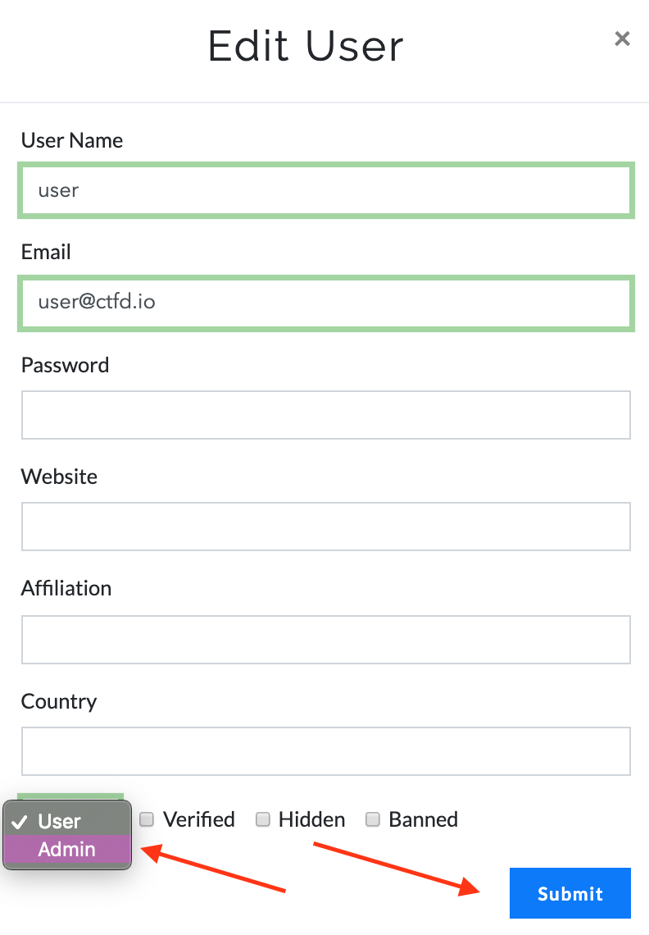Enable the Verified checkbox

(147, 819)
